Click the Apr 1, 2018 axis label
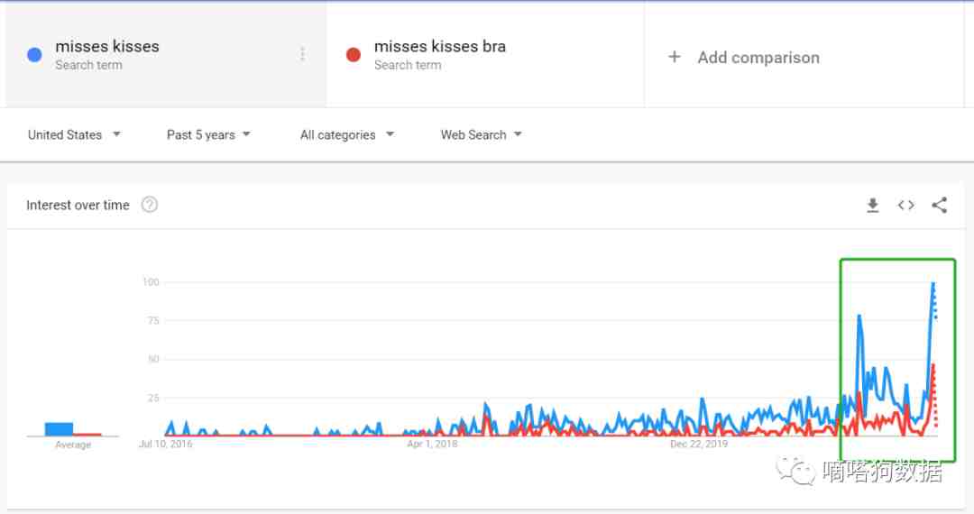 coord(432,444)
